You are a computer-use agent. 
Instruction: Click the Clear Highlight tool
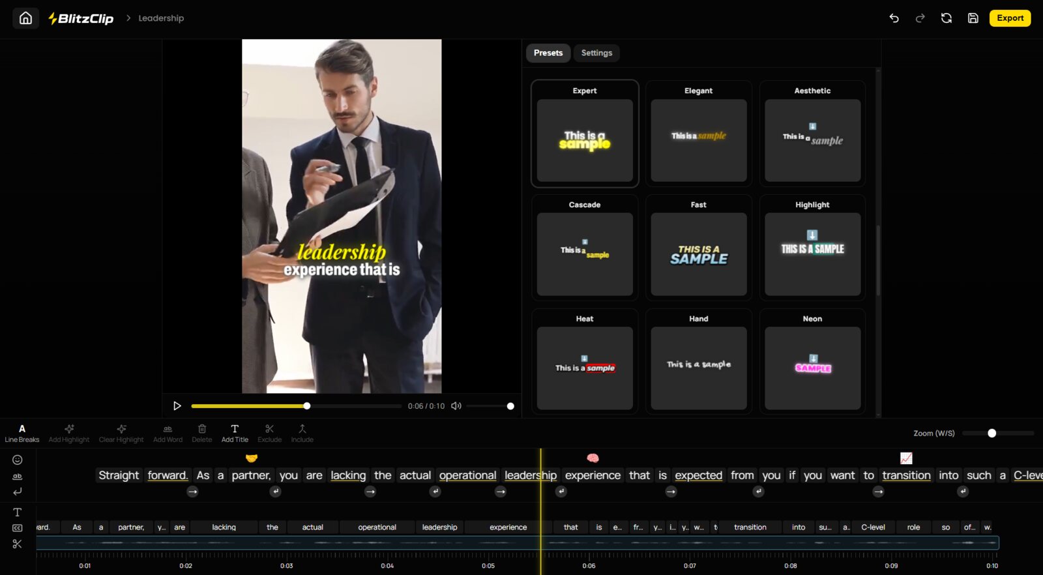tap(121, 434)
